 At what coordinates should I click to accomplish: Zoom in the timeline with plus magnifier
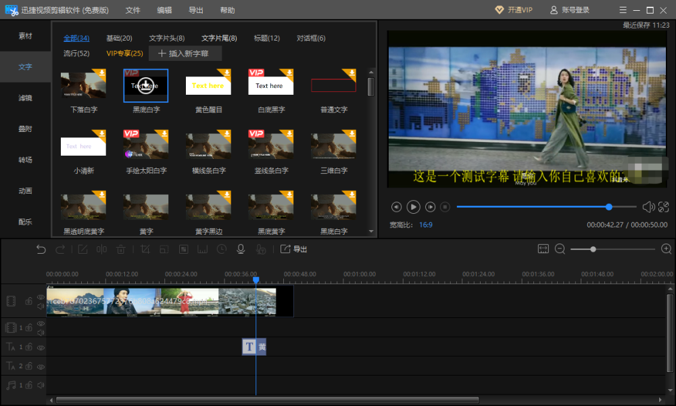666,249
